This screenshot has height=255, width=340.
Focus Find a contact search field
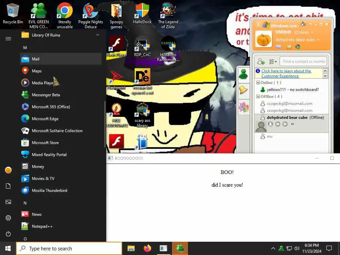[x=303, y=61]
